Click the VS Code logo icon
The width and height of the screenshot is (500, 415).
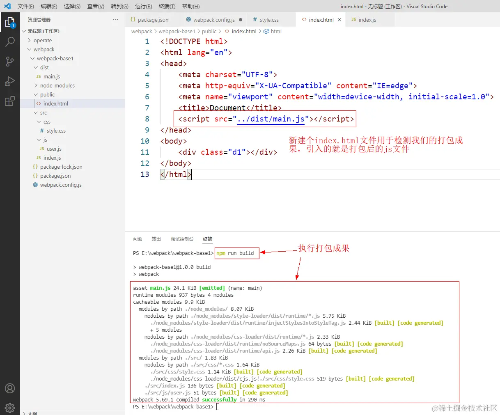pyautogui.click(x=7, y=6)
